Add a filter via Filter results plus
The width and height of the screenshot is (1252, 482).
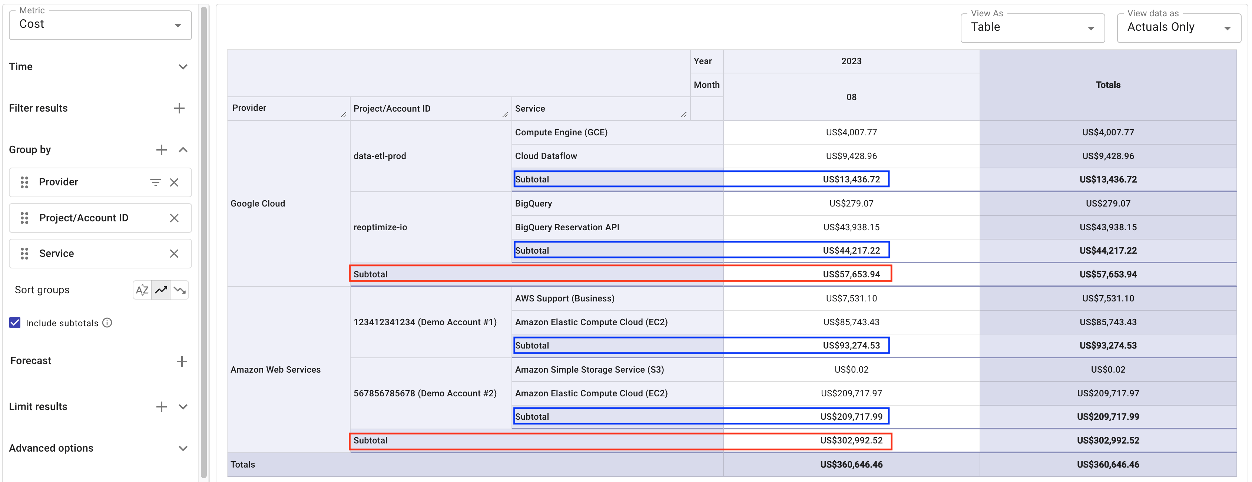pyautogui.click(x=179, y=108)
